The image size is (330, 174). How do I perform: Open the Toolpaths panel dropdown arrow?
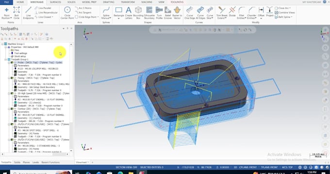tap(64, 29)
